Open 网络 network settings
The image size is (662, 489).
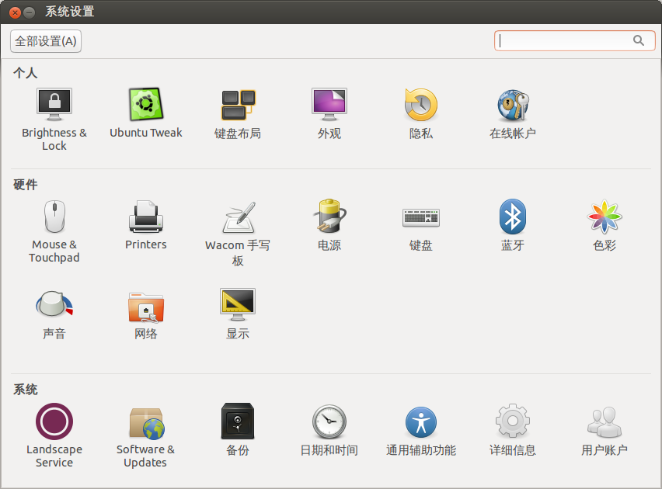145,314
